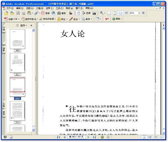The width and height of the screenshot is (168, 142).
Task: Click the Create PDF button
Action: point(11,19)
